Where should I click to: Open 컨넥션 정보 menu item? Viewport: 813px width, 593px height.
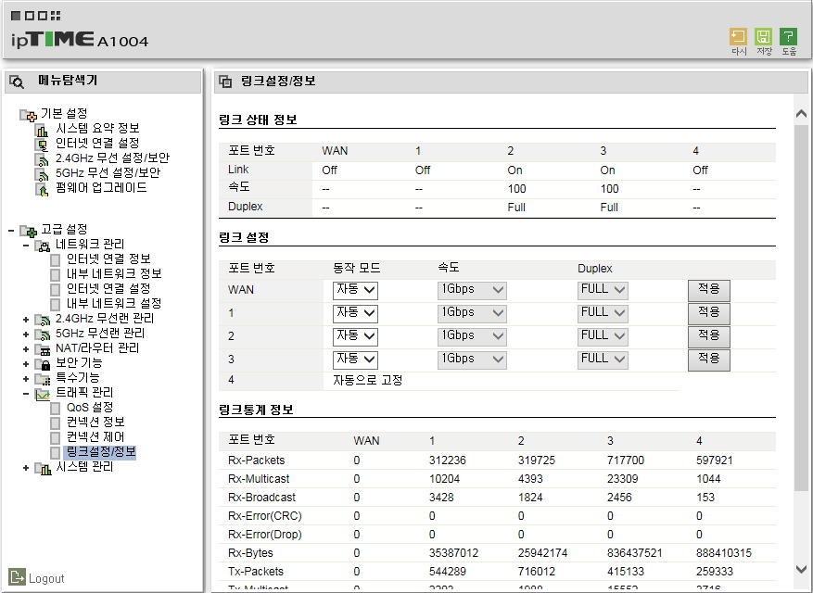tap(95, 422)
